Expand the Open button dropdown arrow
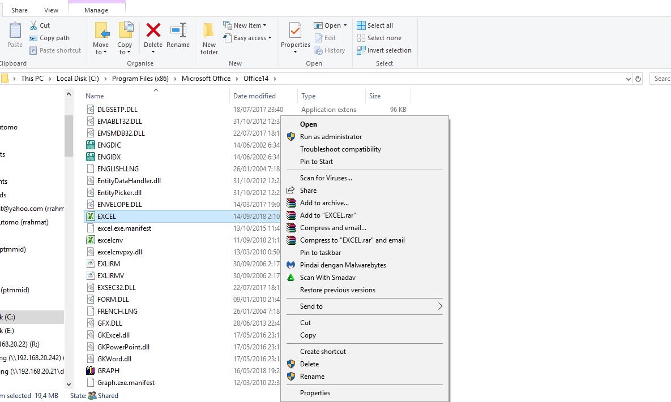 [345, 25]
